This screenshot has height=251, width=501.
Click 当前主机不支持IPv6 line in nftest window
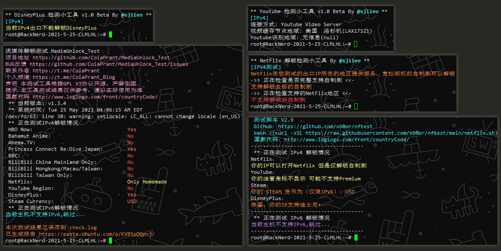(x=290, y=224)
